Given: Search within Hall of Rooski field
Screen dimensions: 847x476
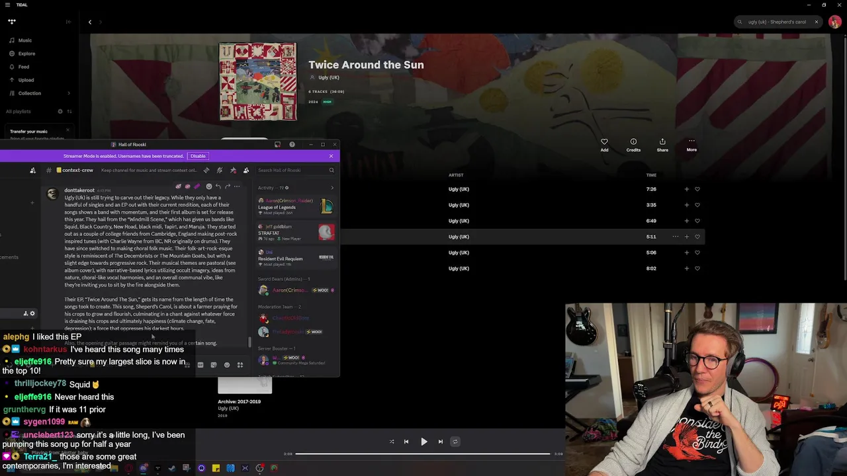Looking at the screenshot, I should pos(296,170).
